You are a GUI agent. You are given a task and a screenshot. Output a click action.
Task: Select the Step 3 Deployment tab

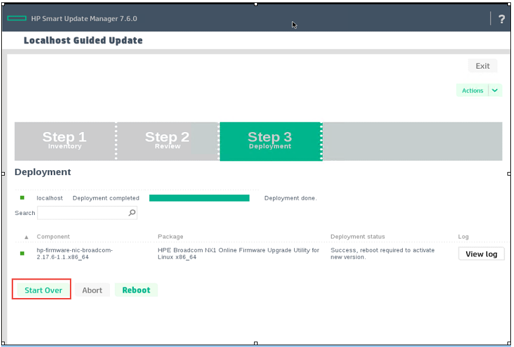point(270,141)
